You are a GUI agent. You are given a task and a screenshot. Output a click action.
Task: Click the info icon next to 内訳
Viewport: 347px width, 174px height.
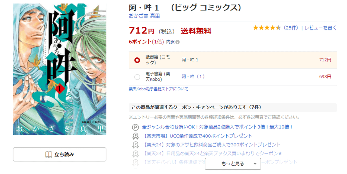coord(178,42)
